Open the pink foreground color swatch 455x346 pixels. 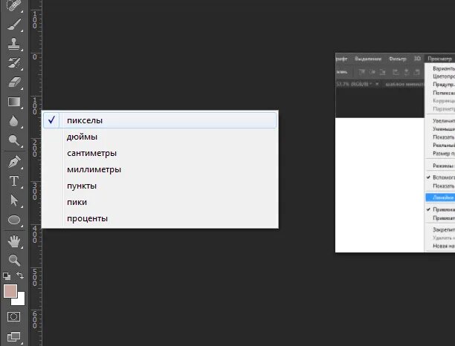(10, 290)
